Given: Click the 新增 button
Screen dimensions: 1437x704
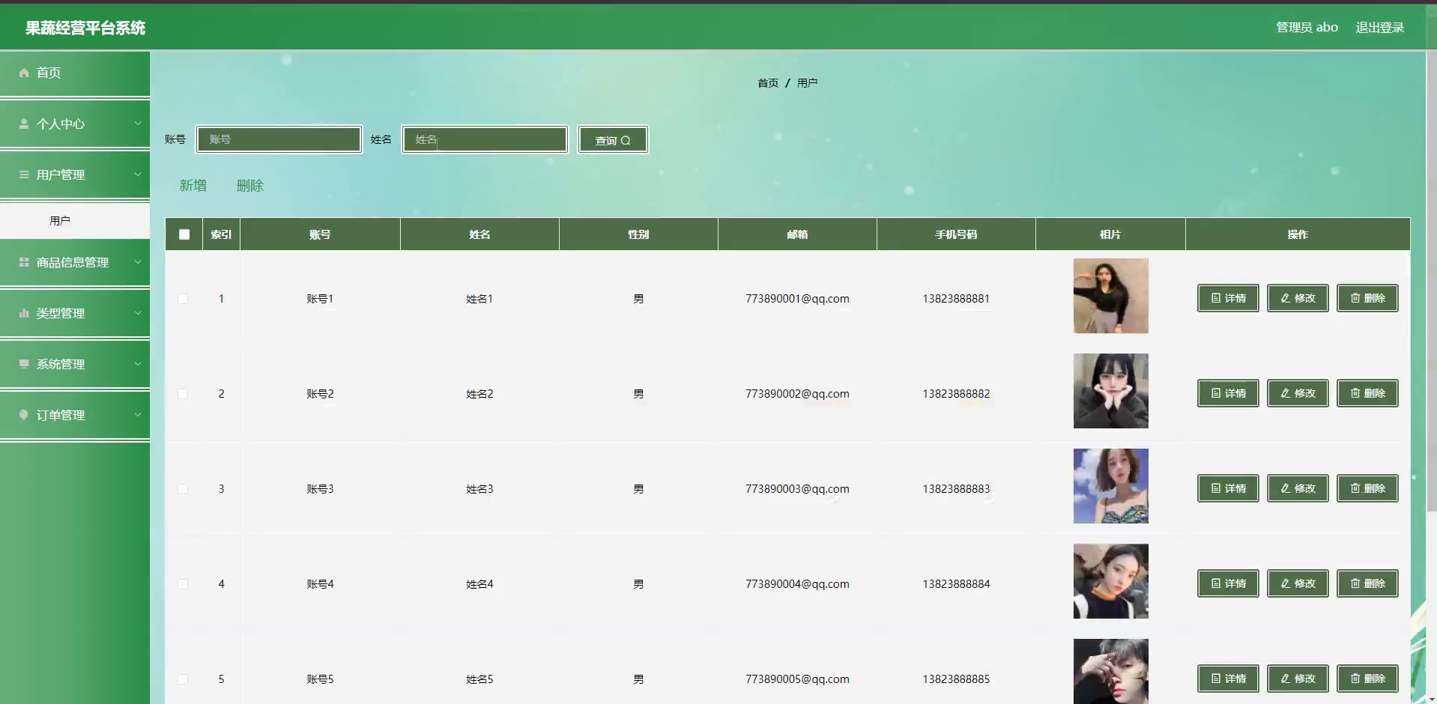Looking at the screenshot, I should coord(193,186).
